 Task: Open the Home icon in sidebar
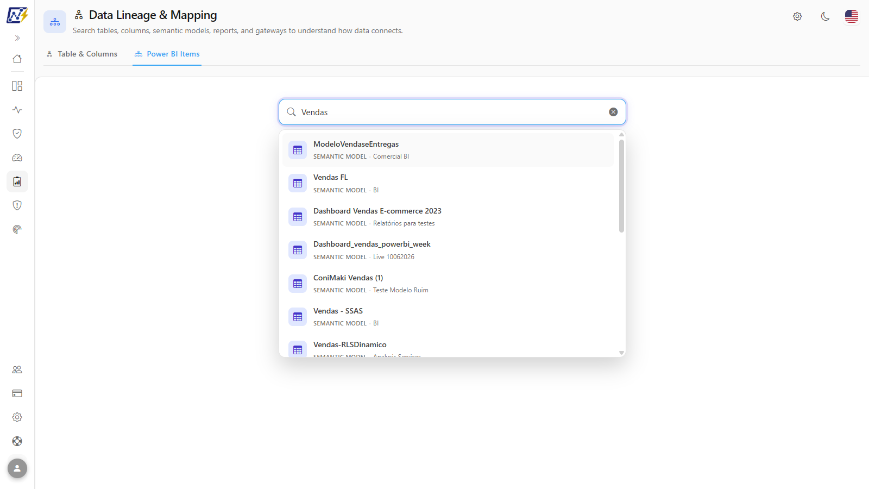pos(17,59)
